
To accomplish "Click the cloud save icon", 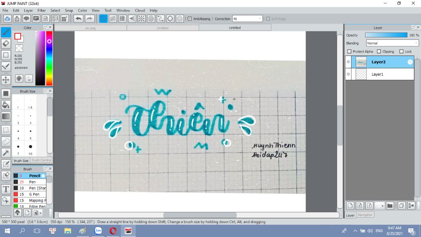I will (x=7, y=19).
